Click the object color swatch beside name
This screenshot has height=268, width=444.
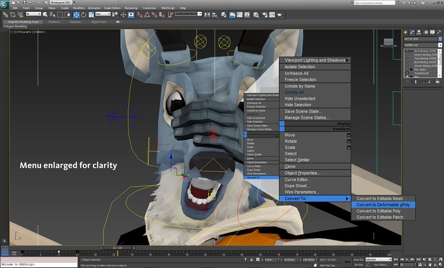click(x=440, y=39)
